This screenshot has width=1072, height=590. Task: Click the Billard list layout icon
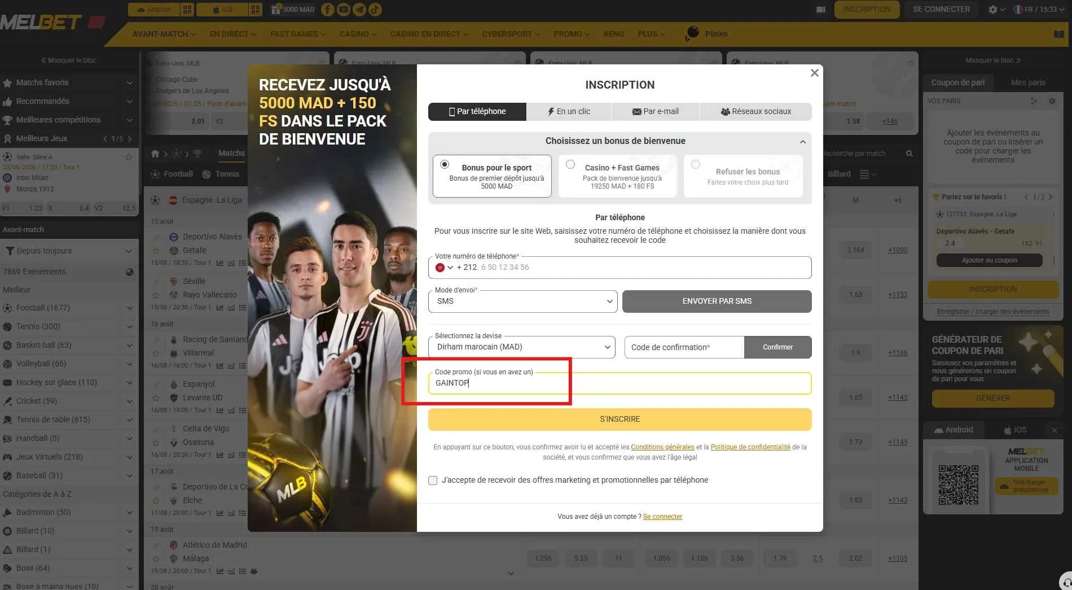click(x=864, y=174)
